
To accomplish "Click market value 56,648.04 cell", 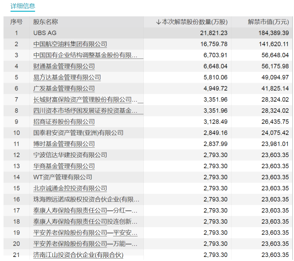I will pos(275,55).
